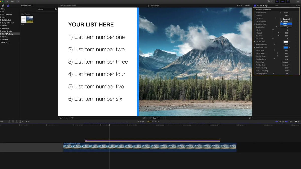301x169 pixels.
Task: Select the Lower Thirds category
Action: 7,31
